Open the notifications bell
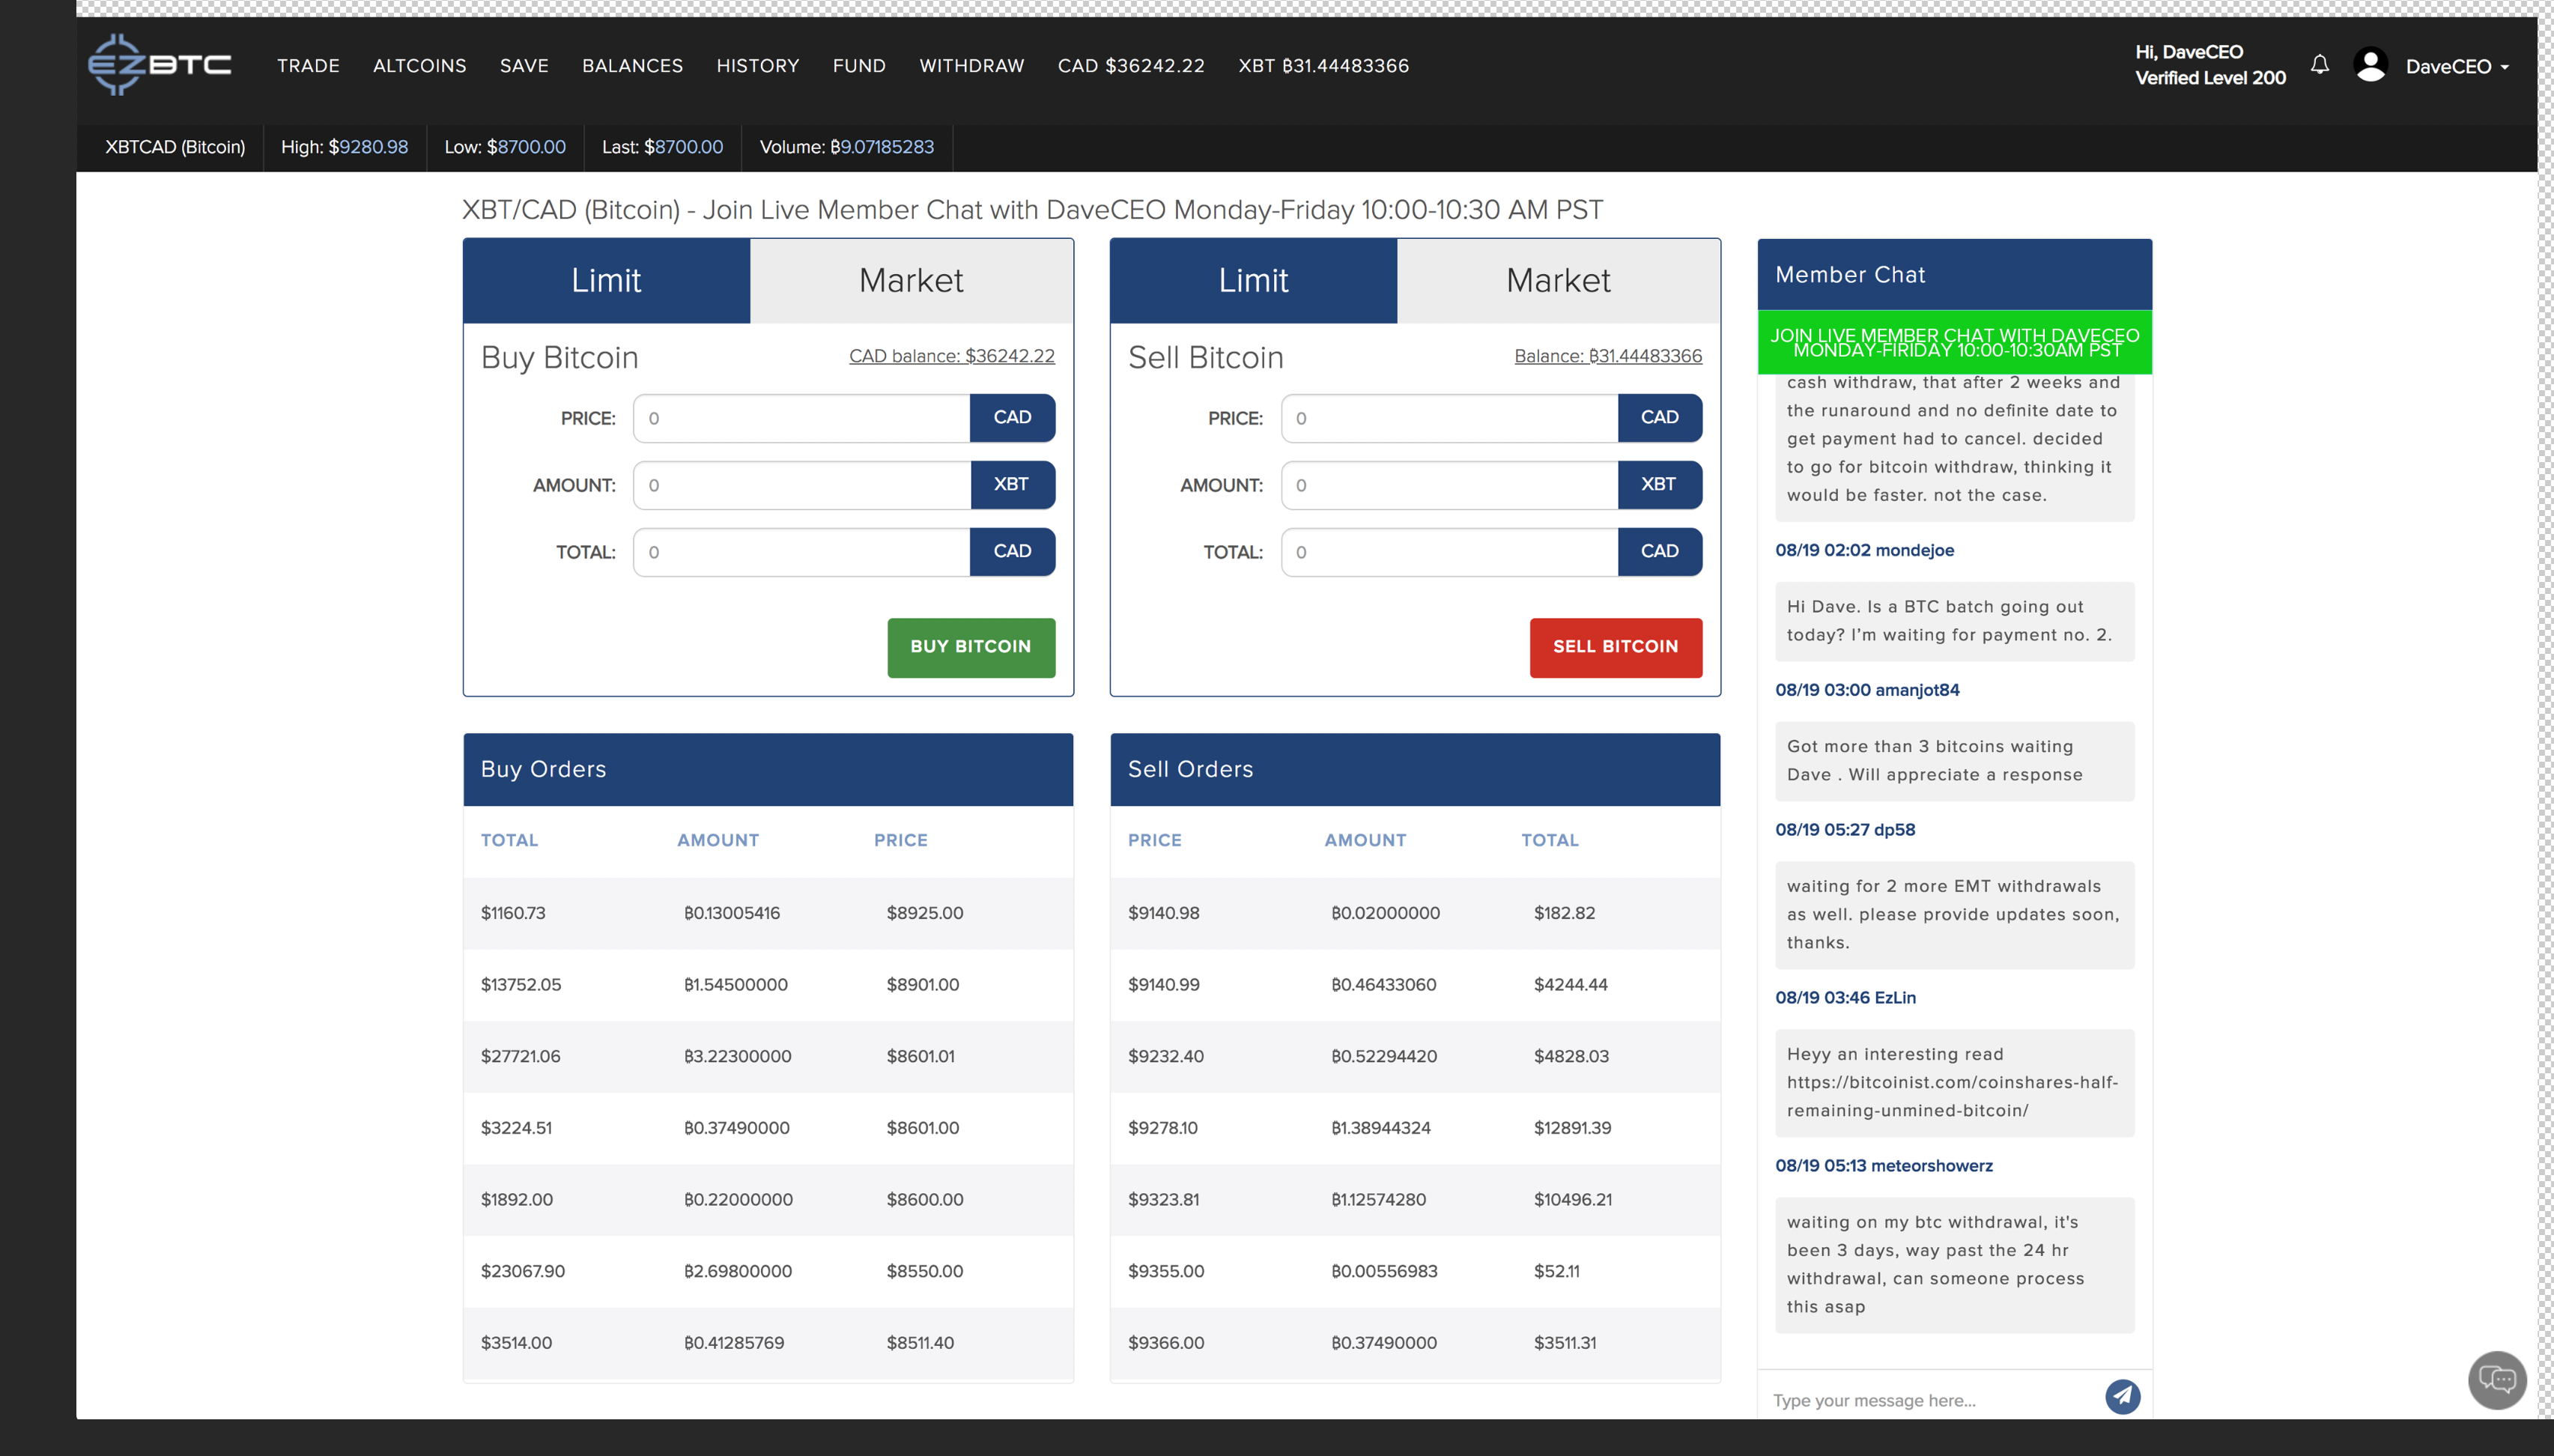The image size is (2554, 1456). coord(2320,65)
